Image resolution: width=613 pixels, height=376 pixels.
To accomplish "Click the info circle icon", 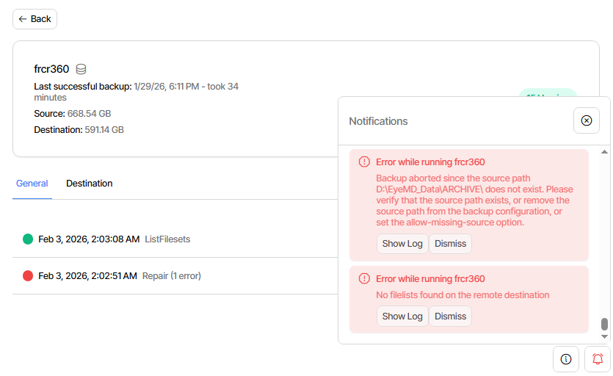I will (x=565, y=359).
